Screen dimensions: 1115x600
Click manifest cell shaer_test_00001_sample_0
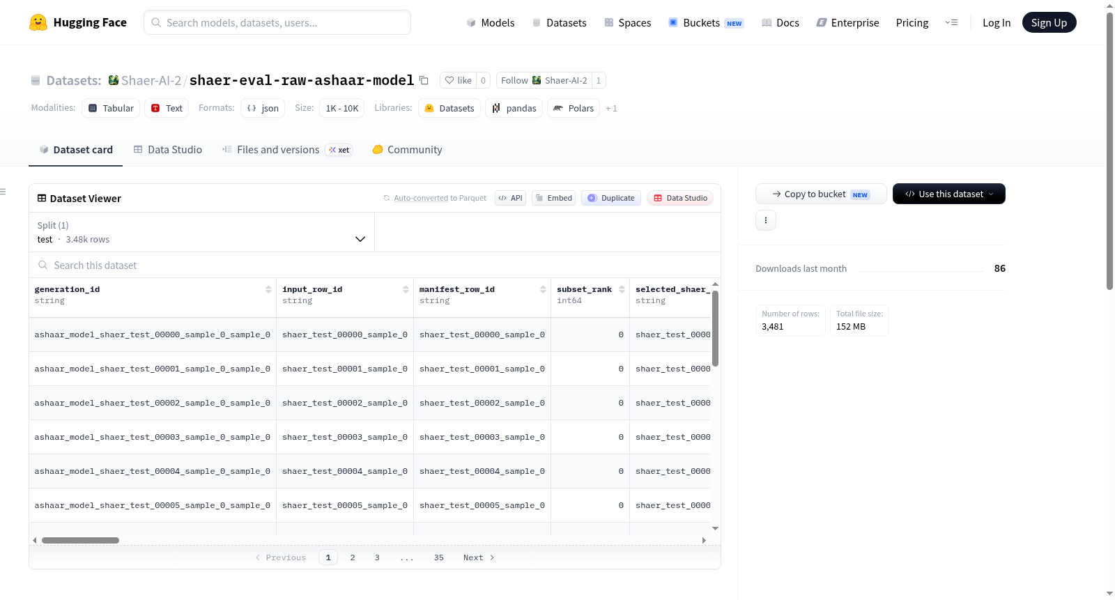point(482,369)
